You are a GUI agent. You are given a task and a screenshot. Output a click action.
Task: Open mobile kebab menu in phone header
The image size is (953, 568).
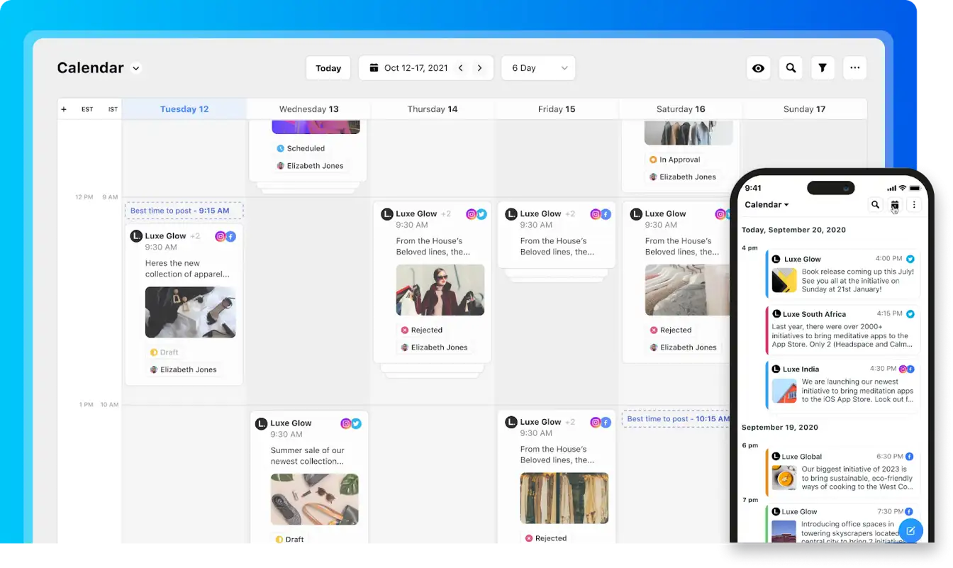pyautogui.click(x=914, y=205)
